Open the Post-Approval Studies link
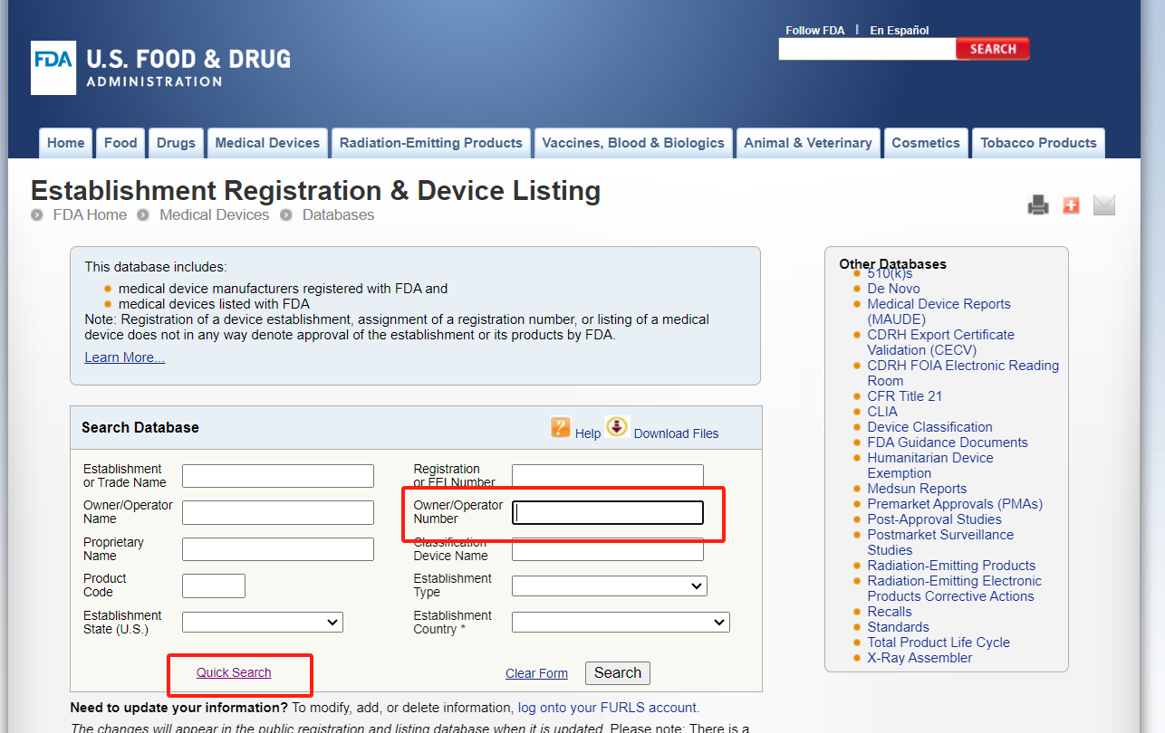This screenshot has width=1165, height=733. point(934,519)
